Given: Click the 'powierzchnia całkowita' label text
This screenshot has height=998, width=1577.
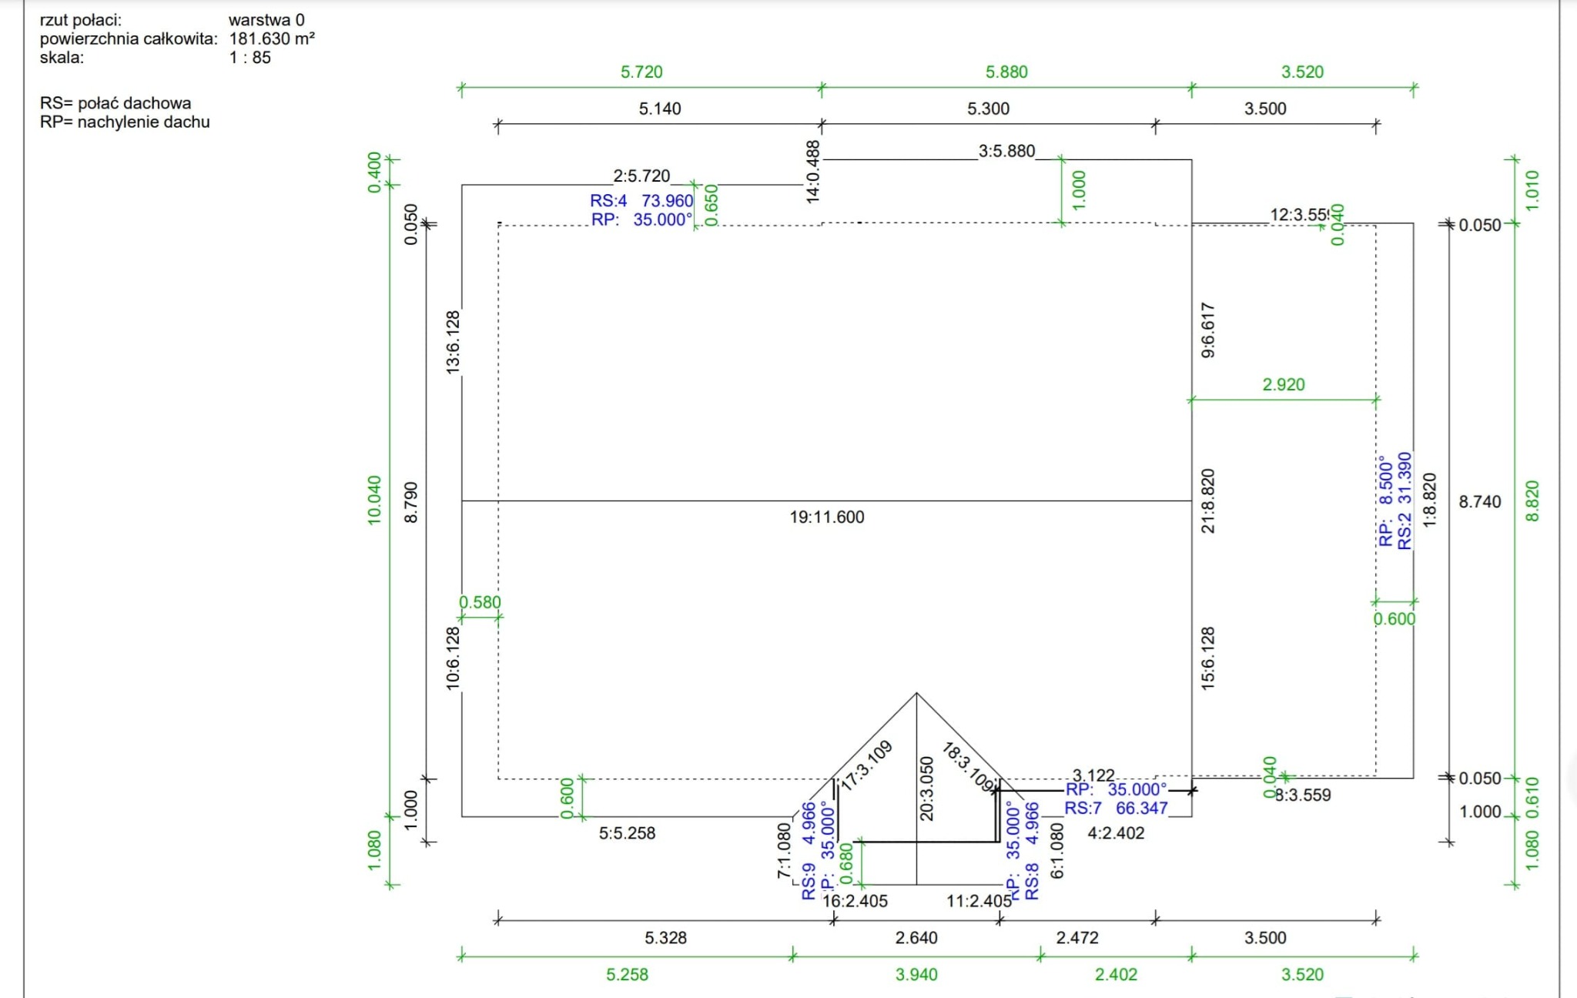Looking at the screenshot, I should click(x=129, y=39).
